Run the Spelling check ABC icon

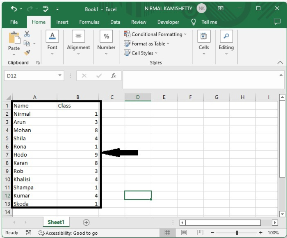46,9
